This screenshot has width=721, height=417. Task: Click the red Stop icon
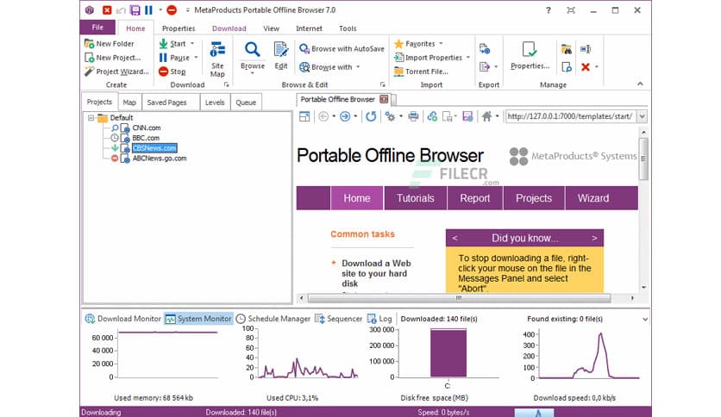(x=163, y=72)
